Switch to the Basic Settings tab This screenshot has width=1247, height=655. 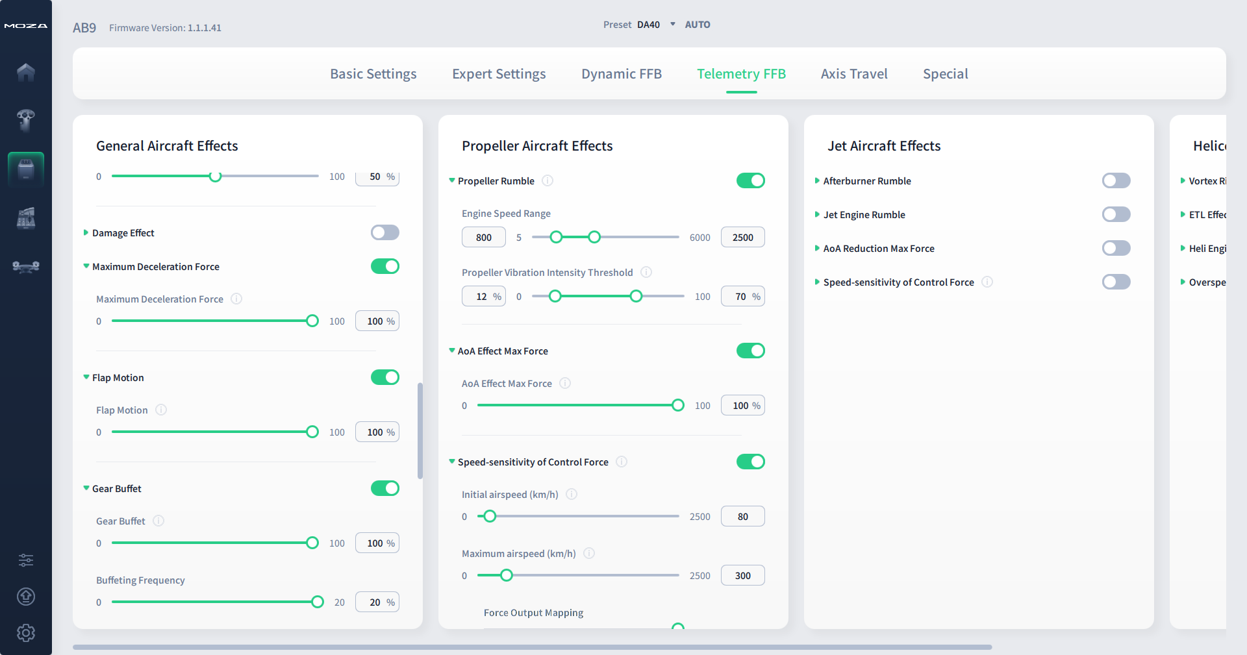[x=373, y=74]
